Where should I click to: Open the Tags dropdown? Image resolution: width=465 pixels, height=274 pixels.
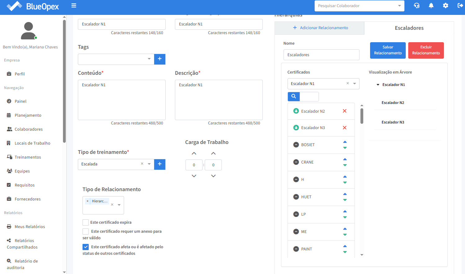(149, 59)
